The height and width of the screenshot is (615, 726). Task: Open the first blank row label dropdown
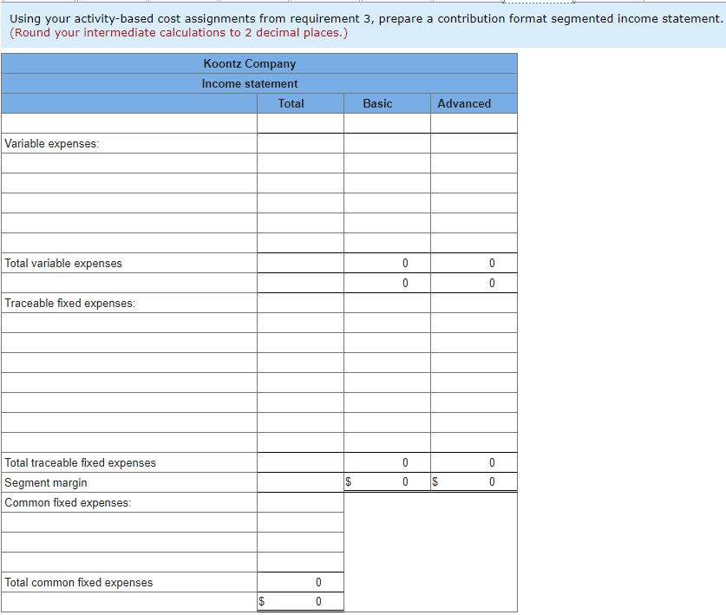tap(128, 122)
